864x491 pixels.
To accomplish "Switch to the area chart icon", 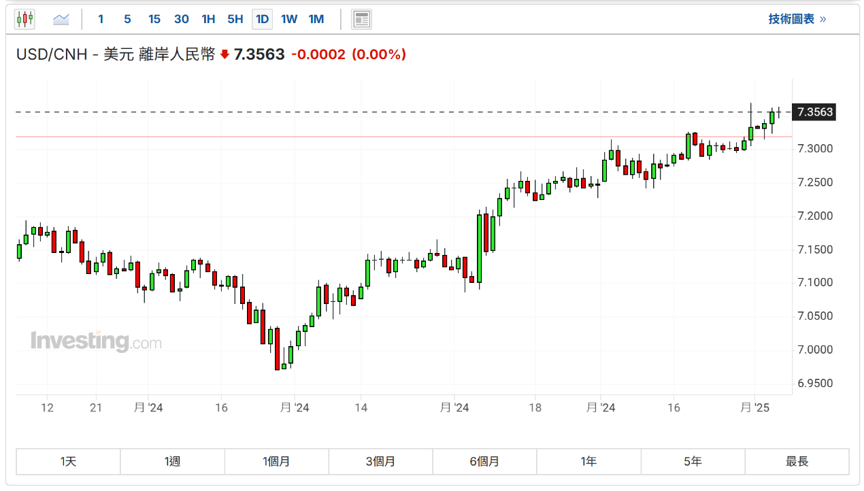I will click(61, 19).
